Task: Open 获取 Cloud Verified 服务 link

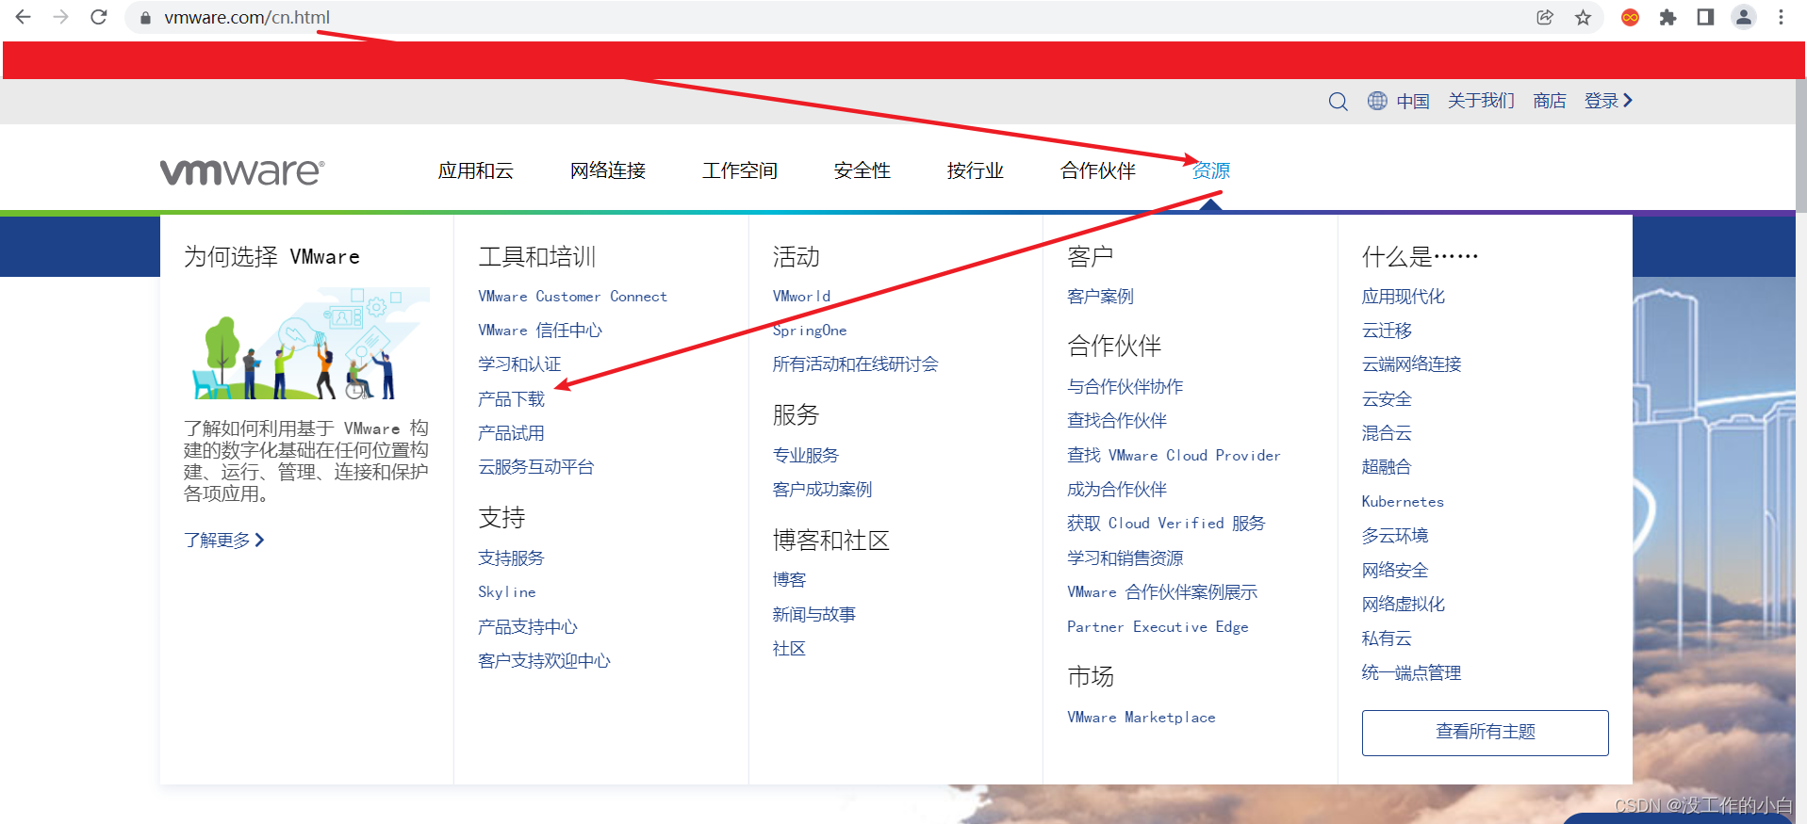Action: point(1166,524)
